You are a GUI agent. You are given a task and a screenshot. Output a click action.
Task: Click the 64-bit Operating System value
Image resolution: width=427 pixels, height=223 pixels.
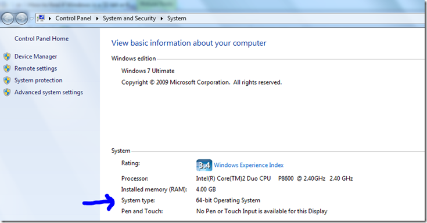click(228, 200)
